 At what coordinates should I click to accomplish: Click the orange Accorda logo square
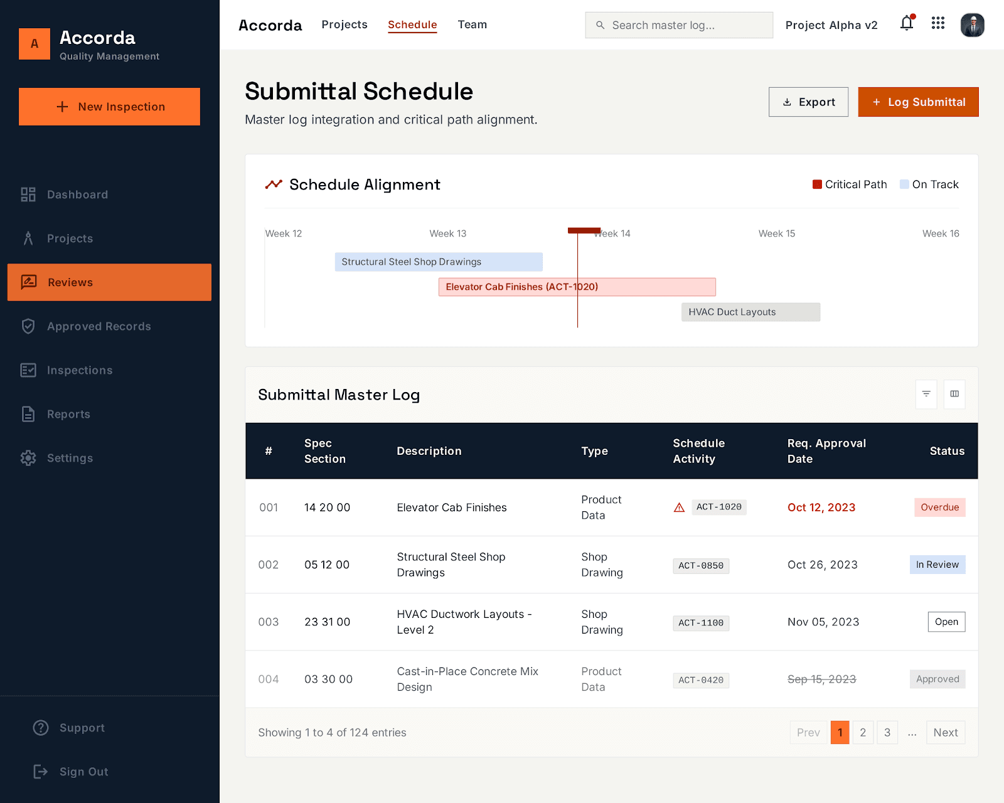tap(35, 44)
